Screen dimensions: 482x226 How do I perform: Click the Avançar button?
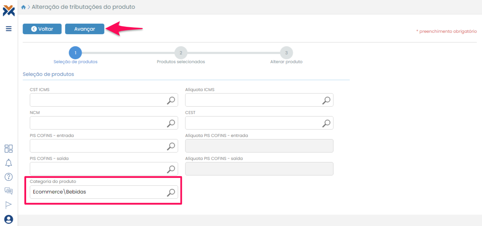click(84, 29)
